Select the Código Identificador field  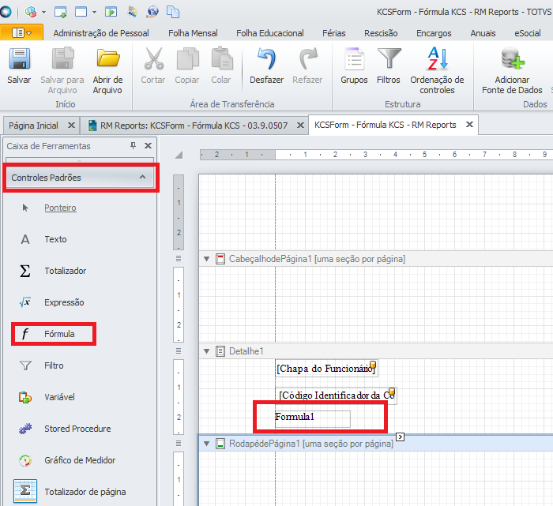(x=336, y=395)
